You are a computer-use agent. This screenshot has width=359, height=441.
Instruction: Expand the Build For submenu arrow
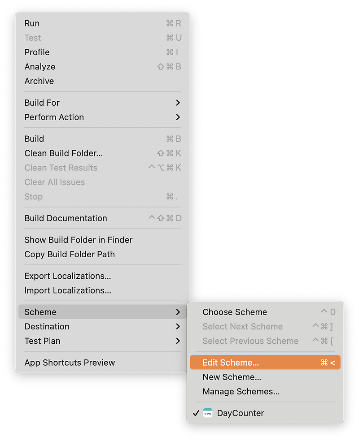(x=178, y=103)
